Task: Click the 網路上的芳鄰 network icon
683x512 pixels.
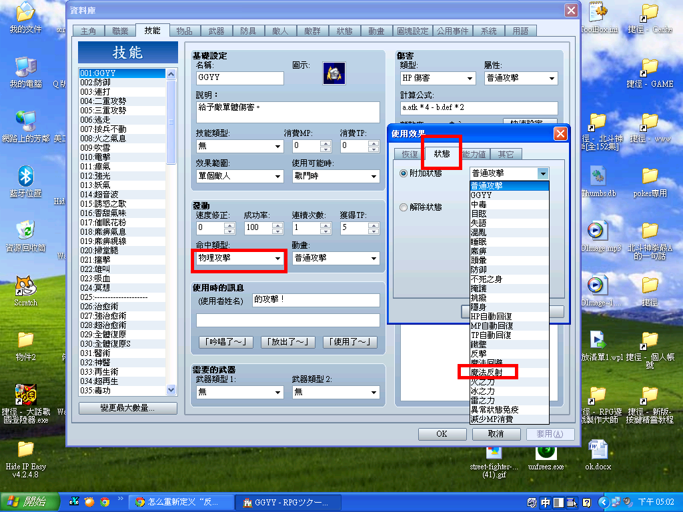Action: click(26, 127)
